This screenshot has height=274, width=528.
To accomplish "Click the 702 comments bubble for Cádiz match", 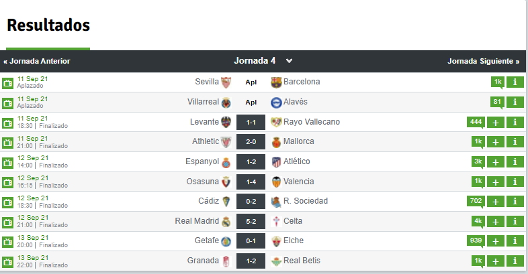I will pos(476,201).
